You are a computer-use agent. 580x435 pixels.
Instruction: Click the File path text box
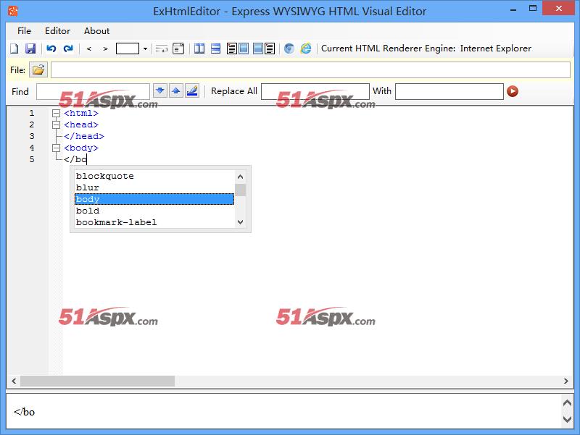310,69
